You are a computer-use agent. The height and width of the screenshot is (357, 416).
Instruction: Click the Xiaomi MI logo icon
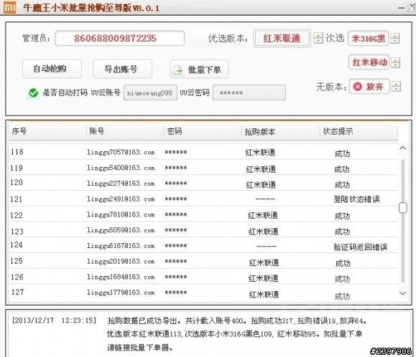coord(10,7)
